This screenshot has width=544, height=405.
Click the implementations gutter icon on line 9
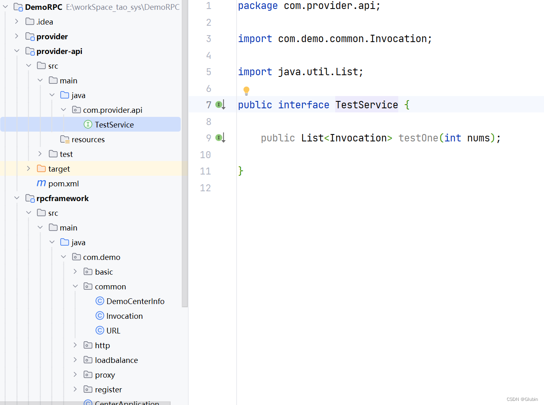pyautogui.click(x=220, y=138)
